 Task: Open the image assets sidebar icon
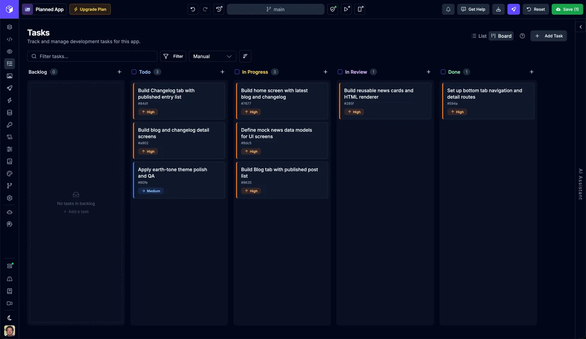[x=9, y=76]
